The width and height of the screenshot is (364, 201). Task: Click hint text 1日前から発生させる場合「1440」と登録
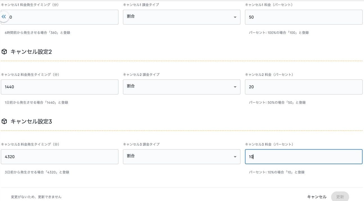37,102
